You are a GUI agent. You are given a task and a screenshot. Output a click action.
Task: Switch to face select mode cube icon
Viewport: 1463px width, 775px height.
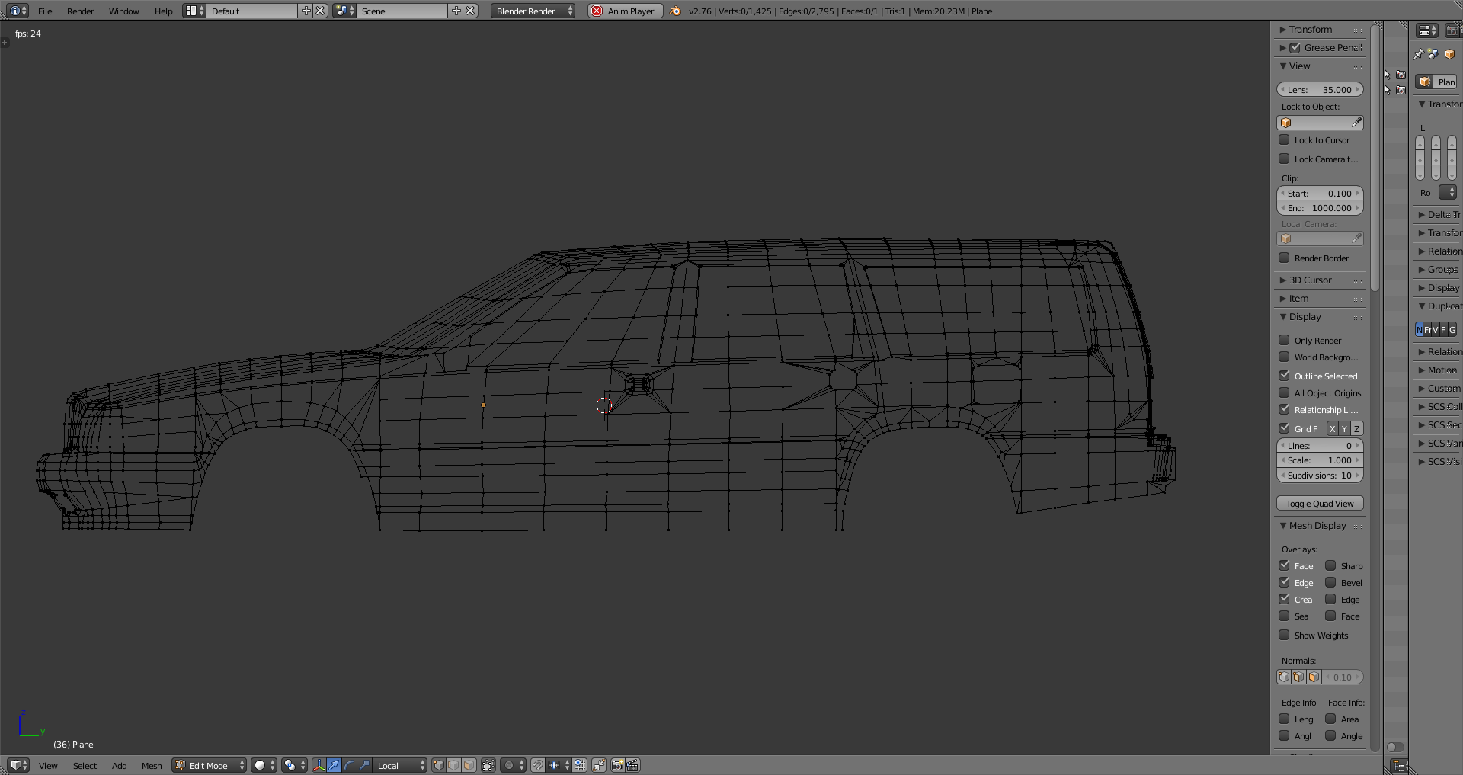click(469, 765)
